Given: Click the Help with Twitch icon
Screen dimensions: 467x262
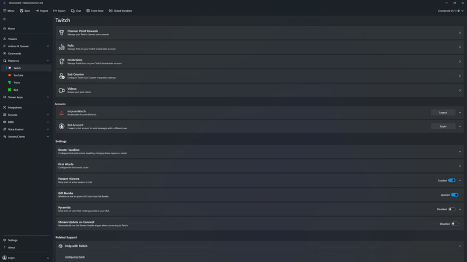Looking at the screenshot, I should pyautogui.click(x=61, y=246).
